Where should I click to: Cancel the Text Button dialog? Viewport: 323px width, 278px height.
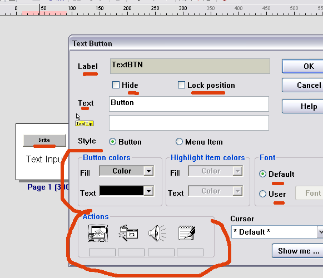coord(302,85)
